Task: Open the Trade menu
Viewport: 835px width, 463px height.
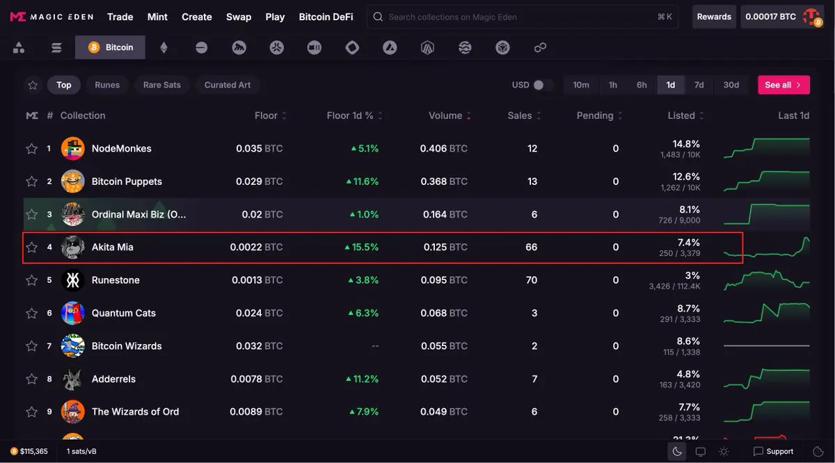Action: (x=120, y=17)
